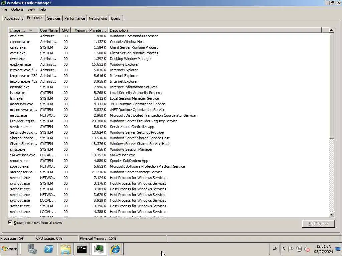Select the conhost.exe process
342x256 pixels.
[x=168, y=42]
